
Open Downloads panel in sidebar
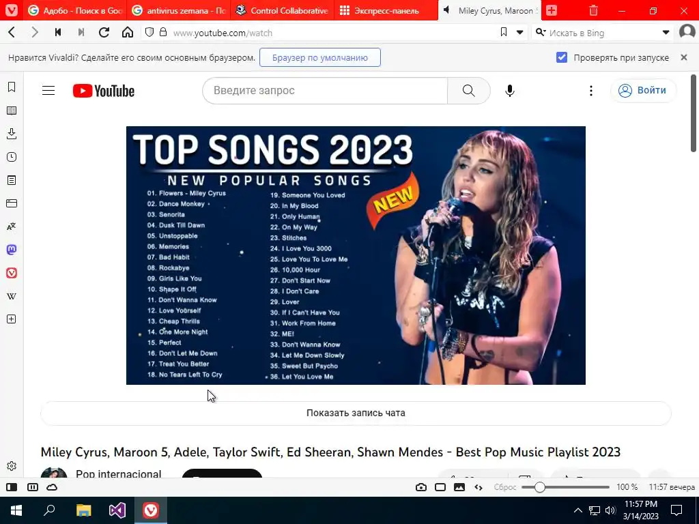[12, 134]
